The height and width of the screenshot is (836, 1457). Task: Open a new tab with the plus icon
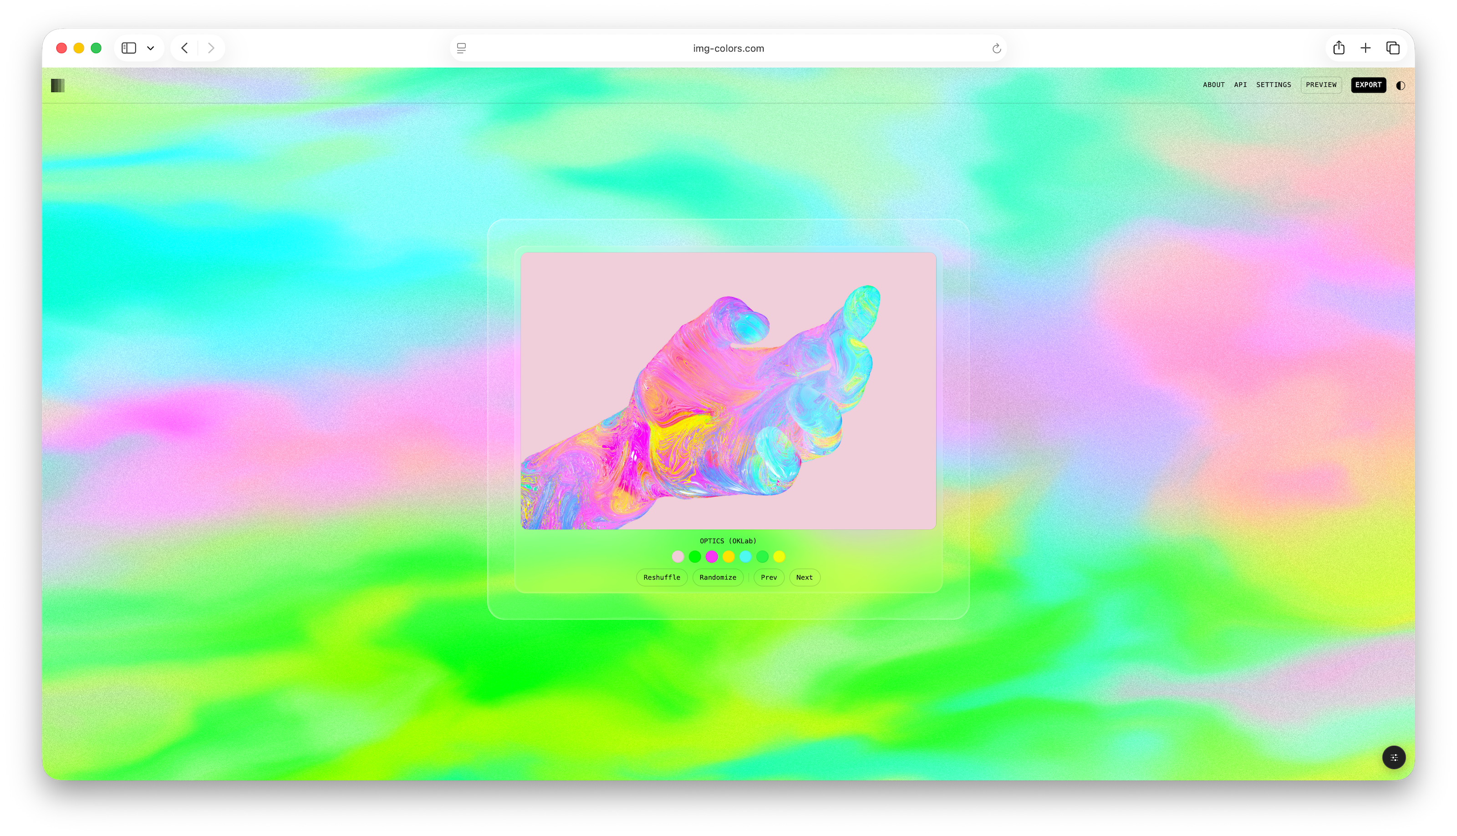(1365, 48)
